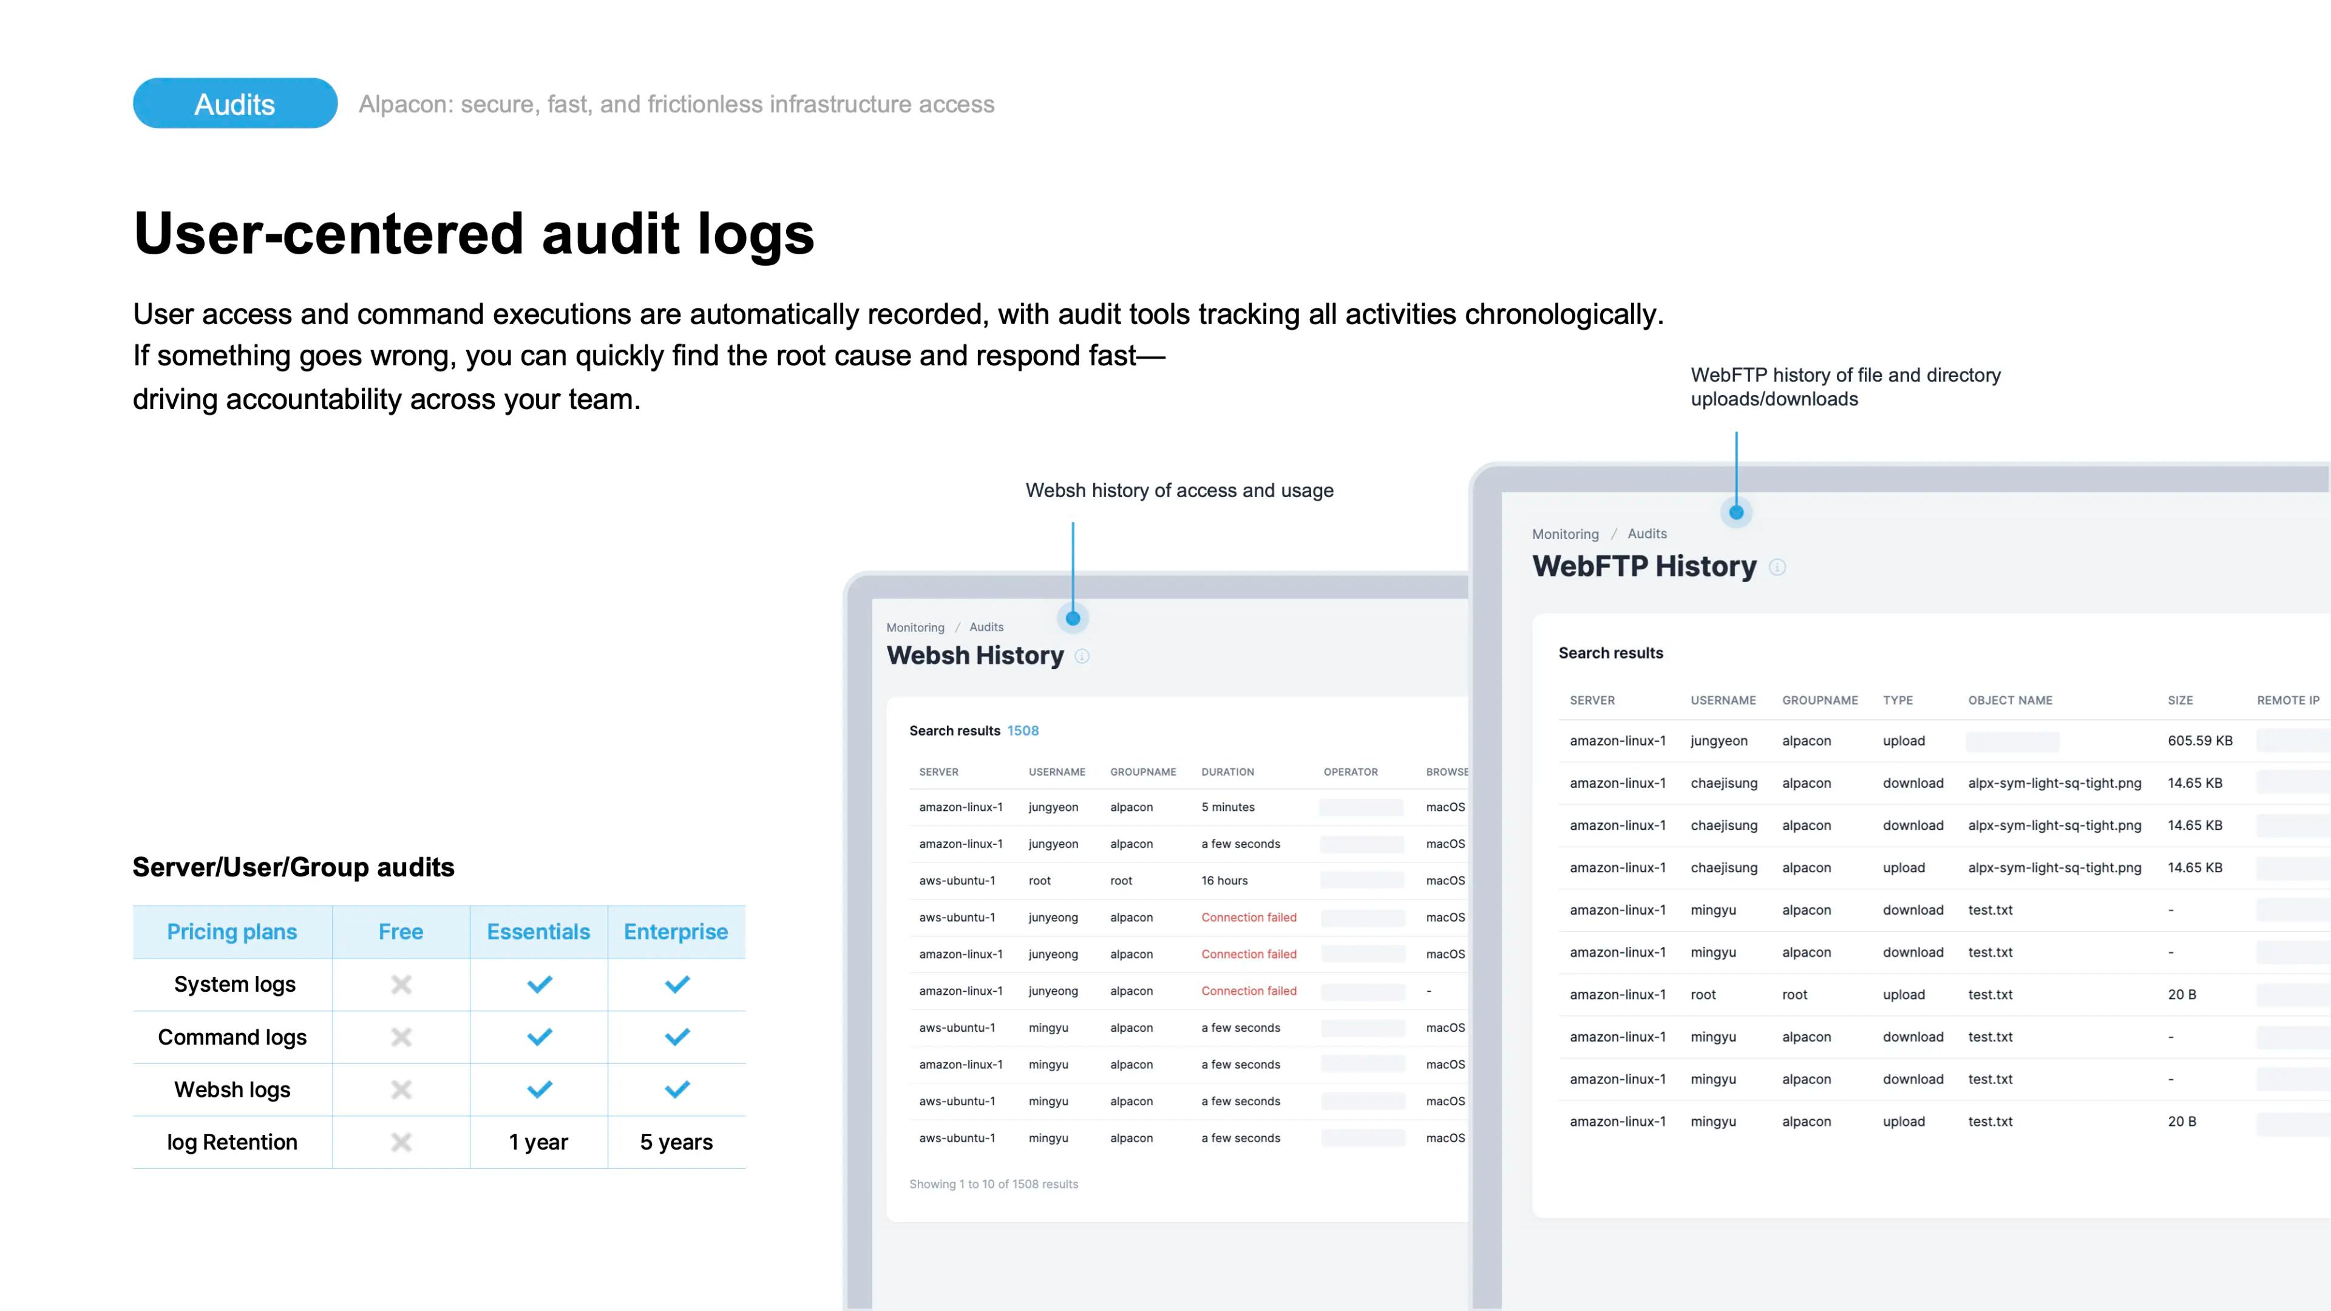Click the 'Server/User/Group audits' heading
Screen dimensions: 2331x1311
[x=293, y=868]
